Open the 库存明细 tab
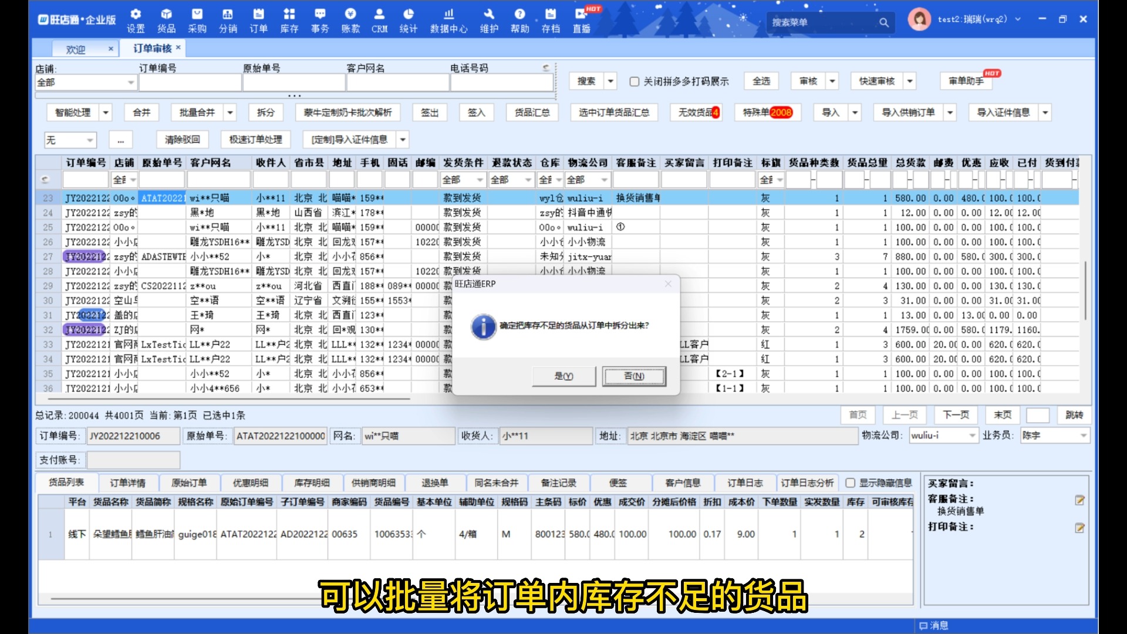 (x=313, y=483)
